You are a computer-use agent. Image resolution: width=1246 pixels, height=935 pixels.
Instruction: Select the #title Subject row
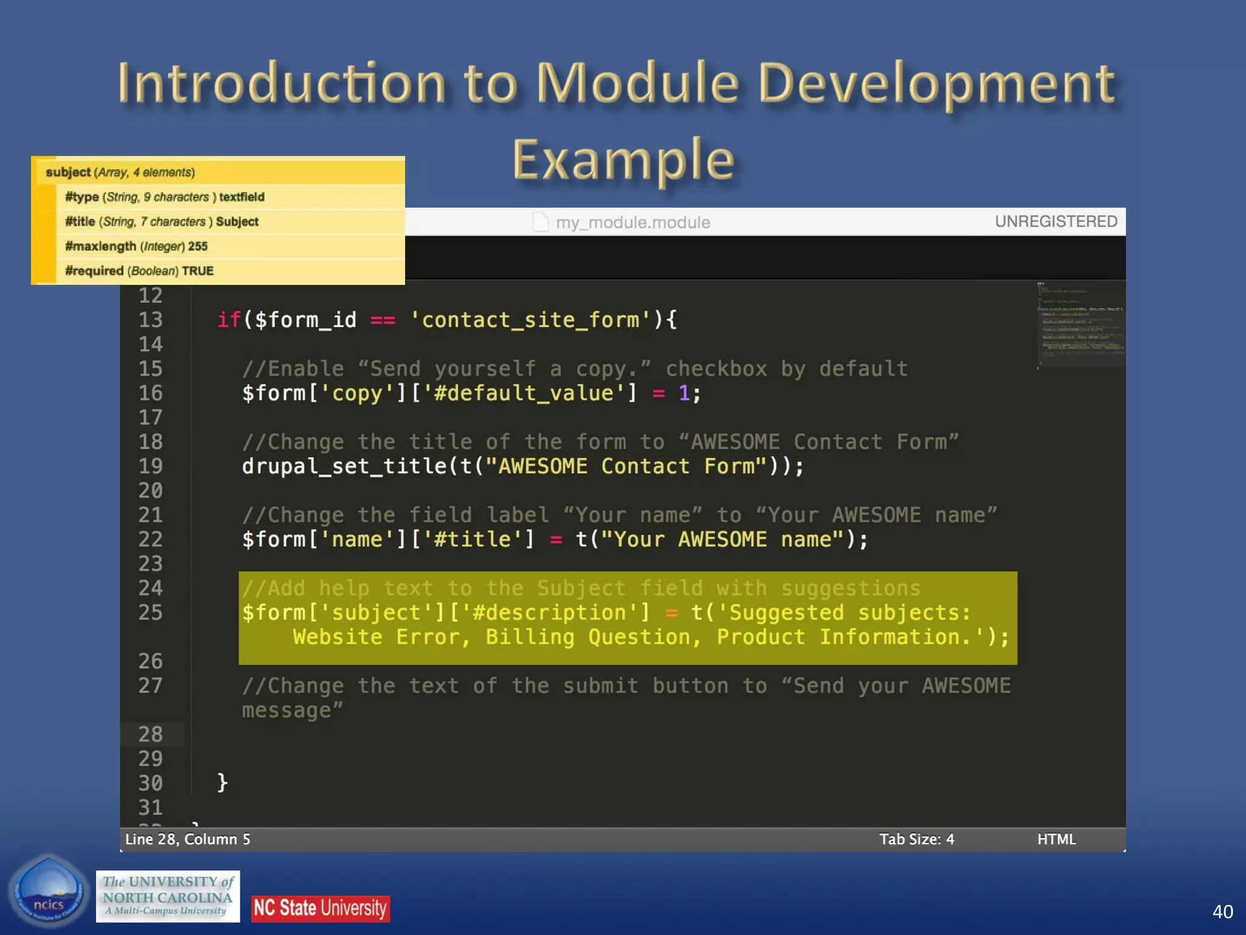tap(162, 222)
